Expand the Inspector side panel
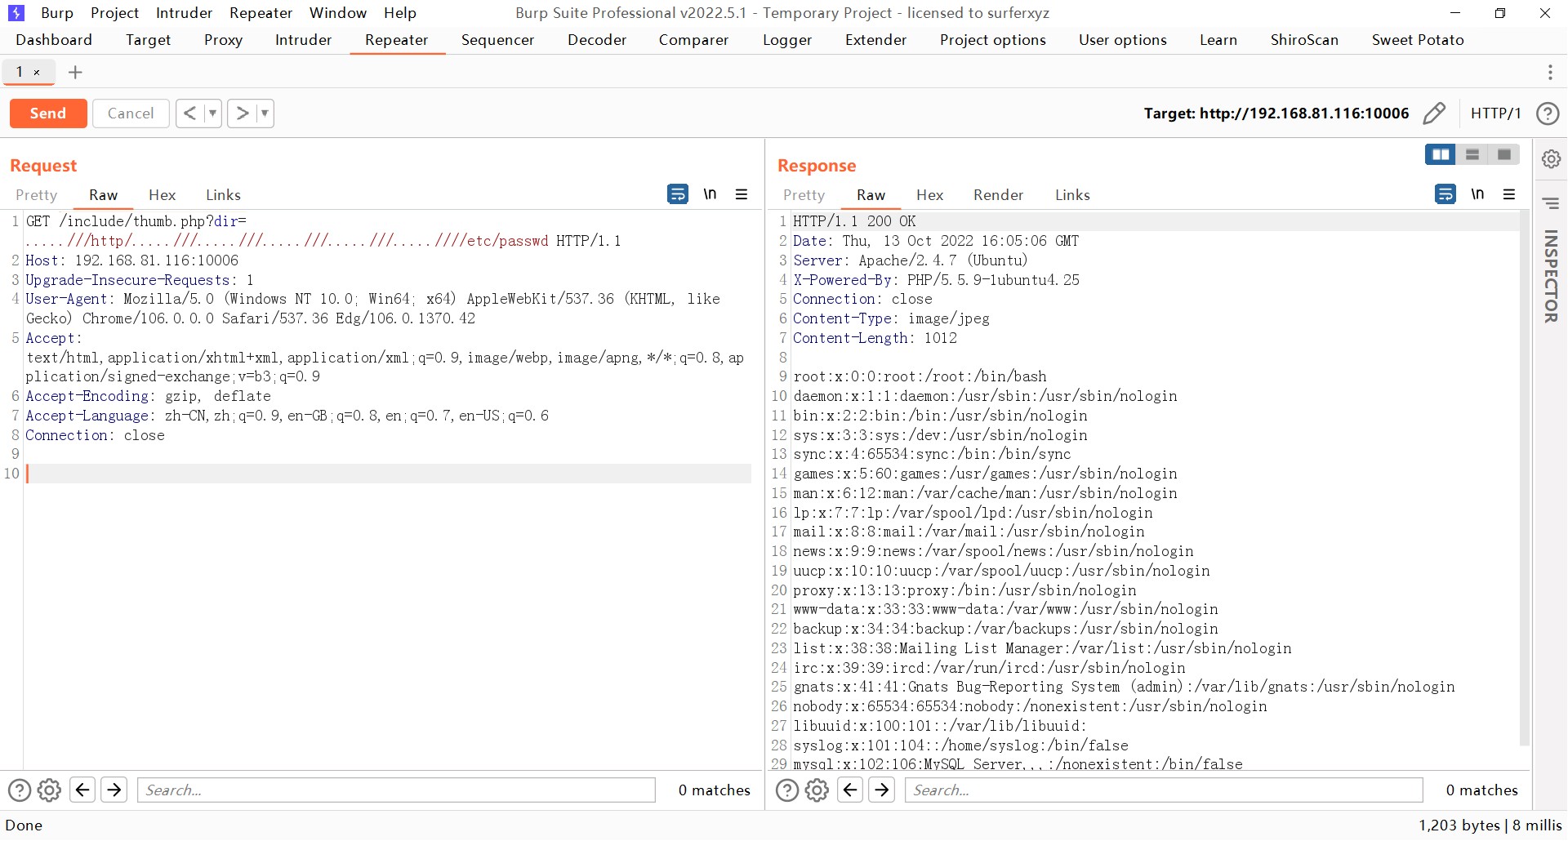Screen dimensions: 1568x841 1551,276
